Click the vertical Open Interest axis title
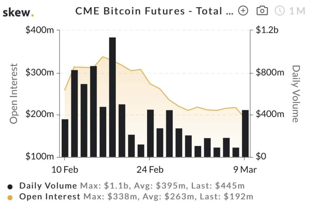The image size is (310, 211). pos(14,94)
